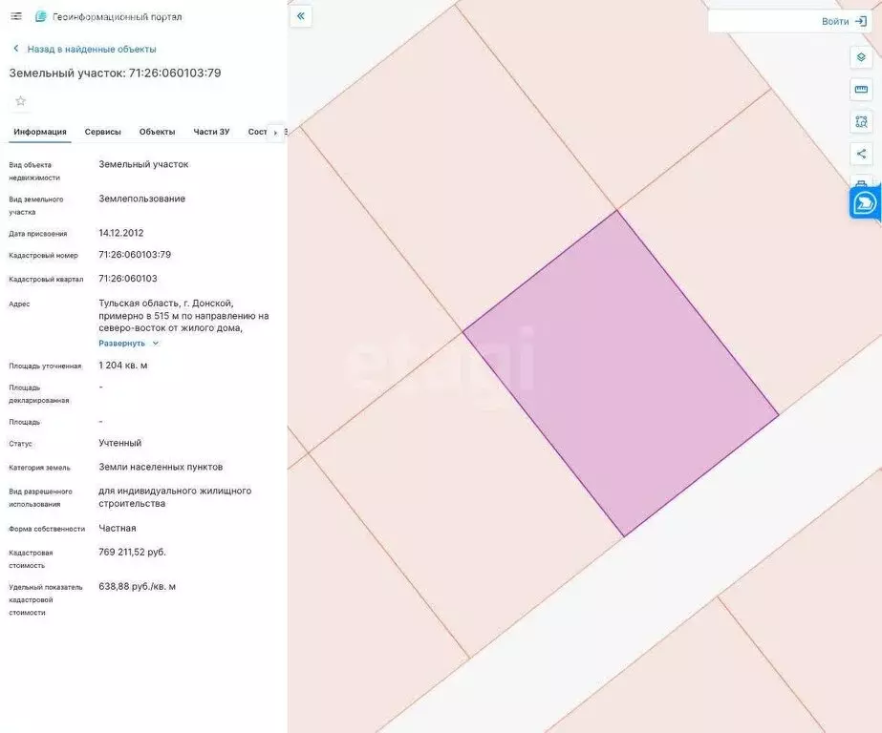The width and height of the screenshot is (882, 733).
Task: Open the hamburger menu in the header
Action: tap(16, 16)
